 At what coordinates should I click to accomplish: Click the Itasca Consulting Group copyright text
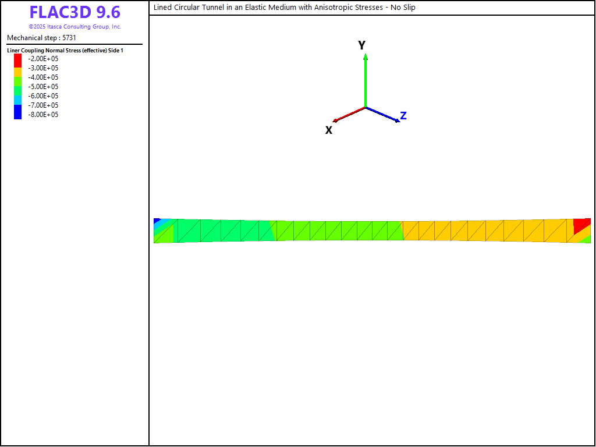74,27
